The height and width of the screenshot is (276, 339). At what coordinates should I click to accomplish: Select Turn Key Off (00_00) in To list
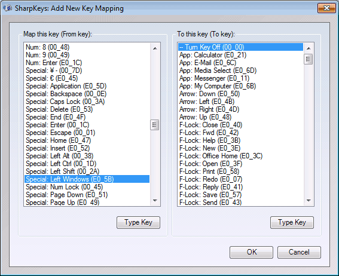point(240,47)
